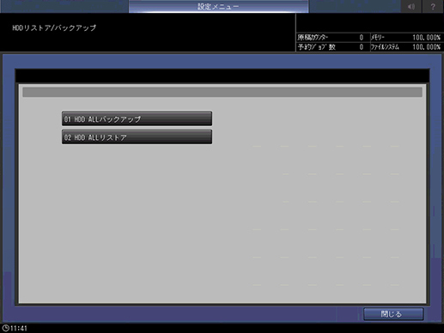Select the HDDリストア/バックアップ title text
This screenshot has height=333, width=444.
point(54,28)
